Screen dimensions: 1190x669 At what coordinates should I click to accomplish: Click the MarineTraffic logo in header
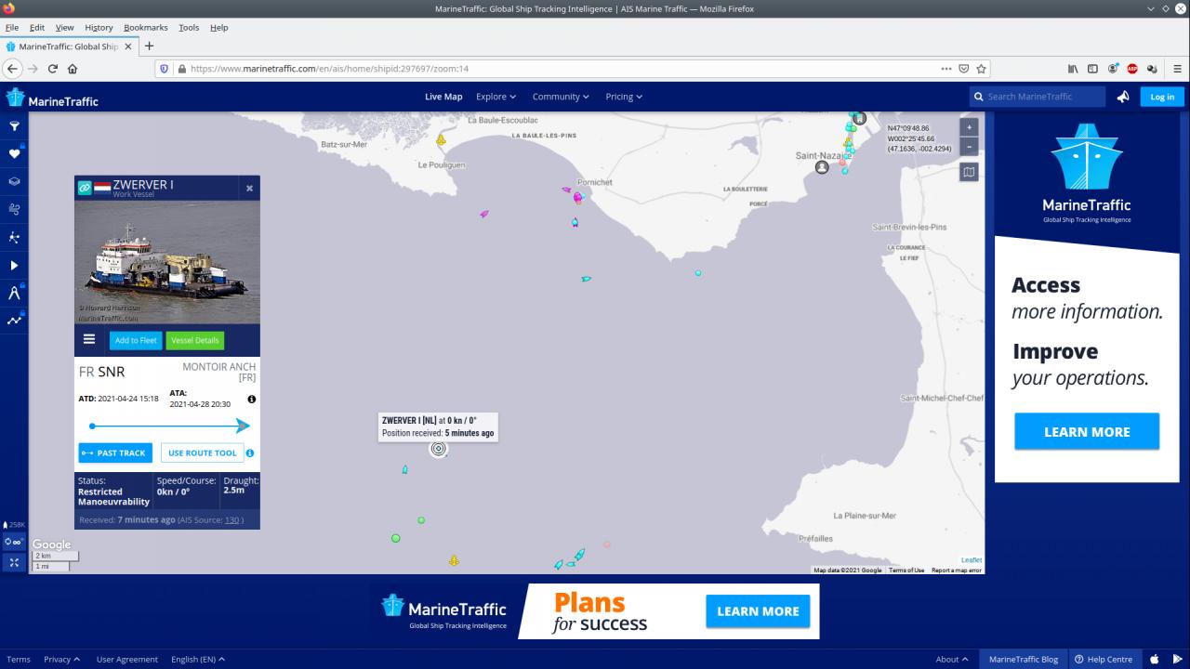[52, 98]
